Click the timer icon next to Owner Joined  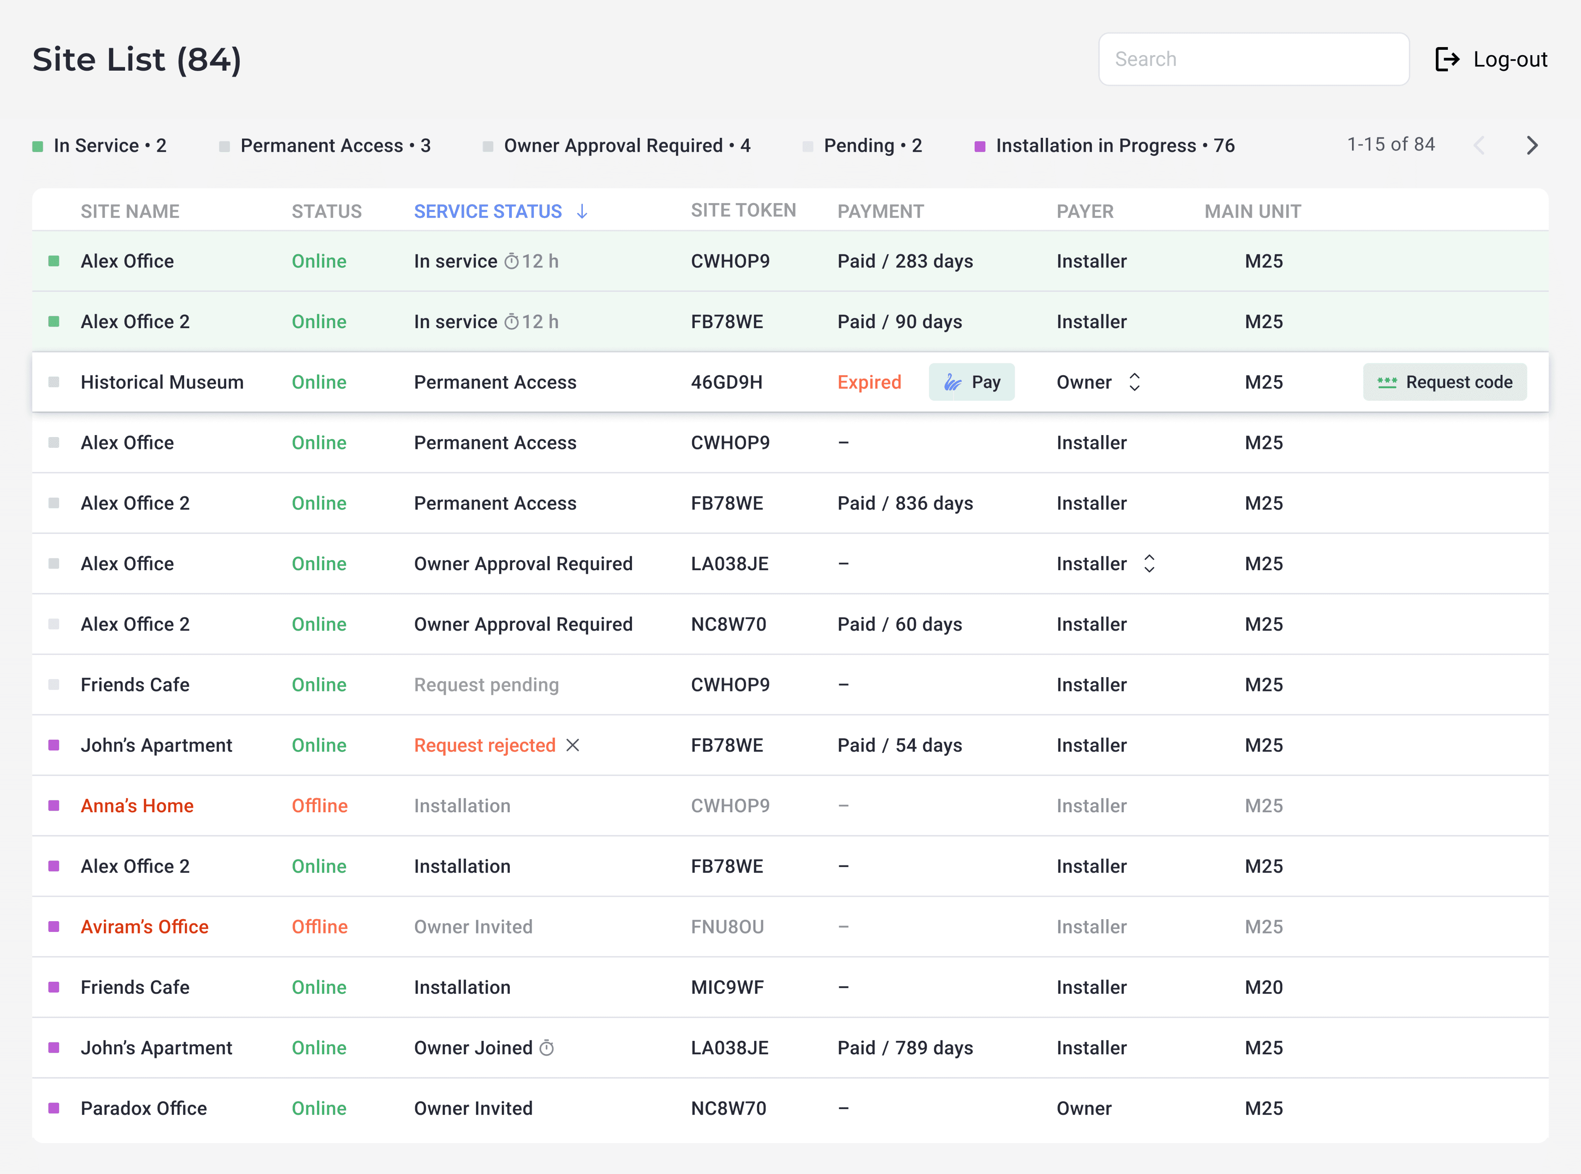pos(547,1047)
